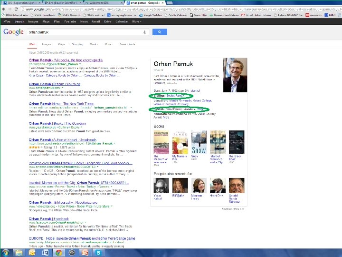Close the Google Search tab
The width and height of the screenshot is (342, 257).
coord(162,3)
